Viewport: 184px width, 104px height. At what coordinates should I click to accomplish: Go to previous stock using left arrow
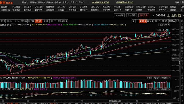(x=154, y=15)
